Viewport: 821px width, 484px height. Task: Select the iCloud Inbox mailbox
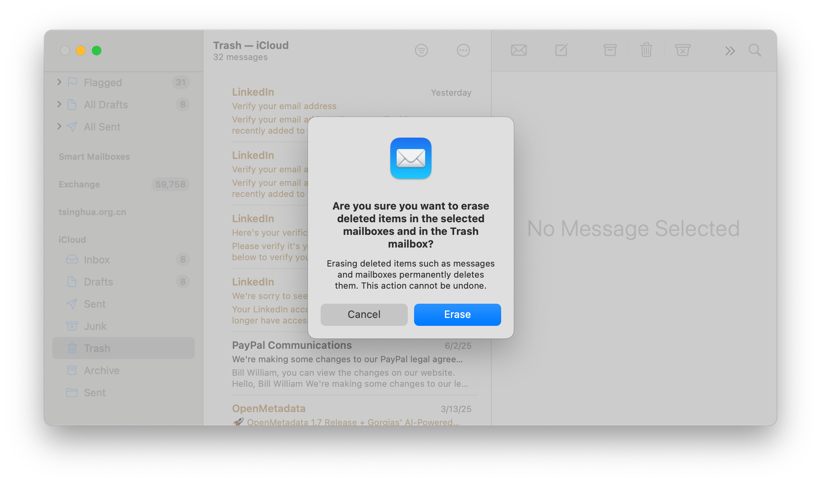click(124, 260)
